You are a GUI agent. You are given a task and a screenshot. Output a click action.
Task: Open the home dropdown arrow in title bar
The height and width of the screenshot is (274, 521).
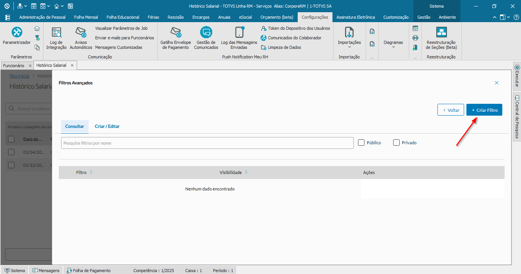coord(62,6)
